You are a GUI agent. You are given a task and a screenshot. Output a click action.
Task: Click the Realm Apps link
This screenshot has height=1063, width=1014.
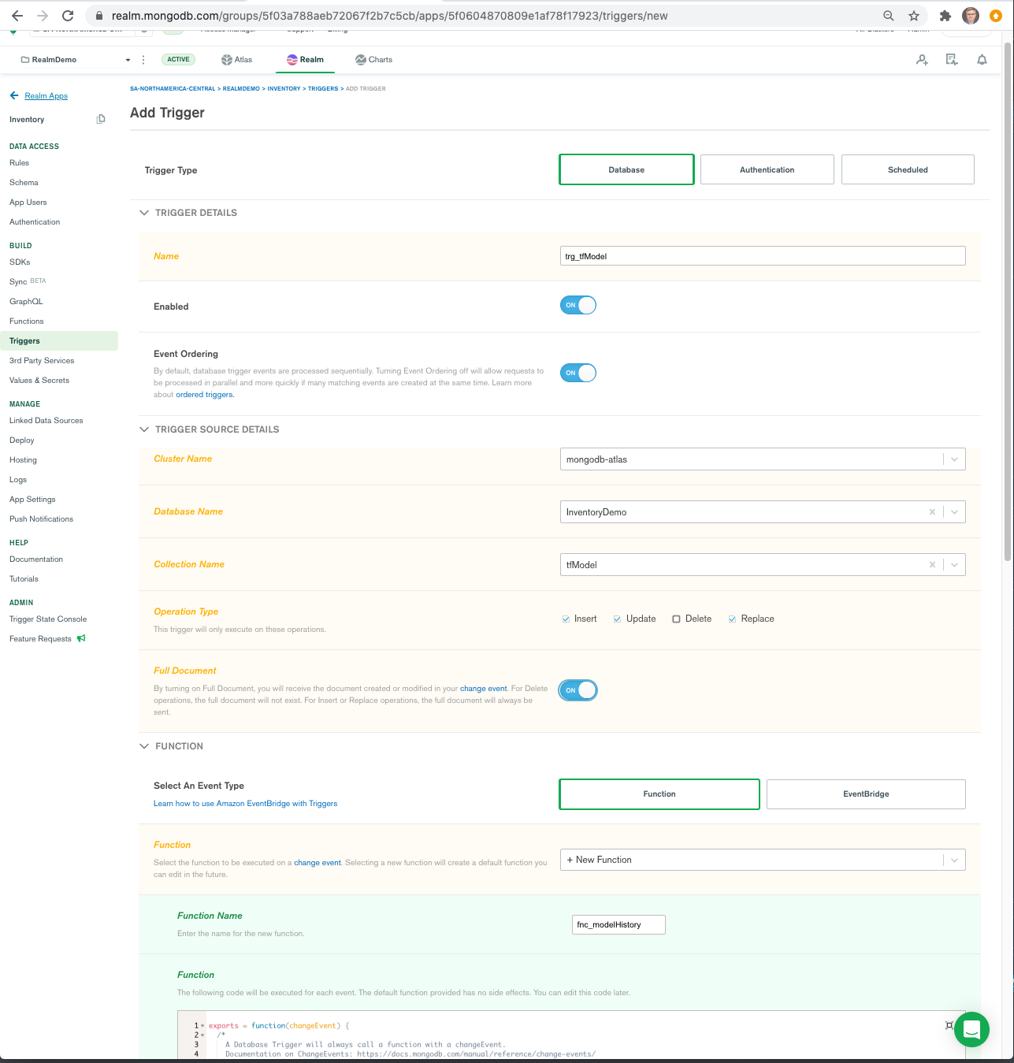46,96
